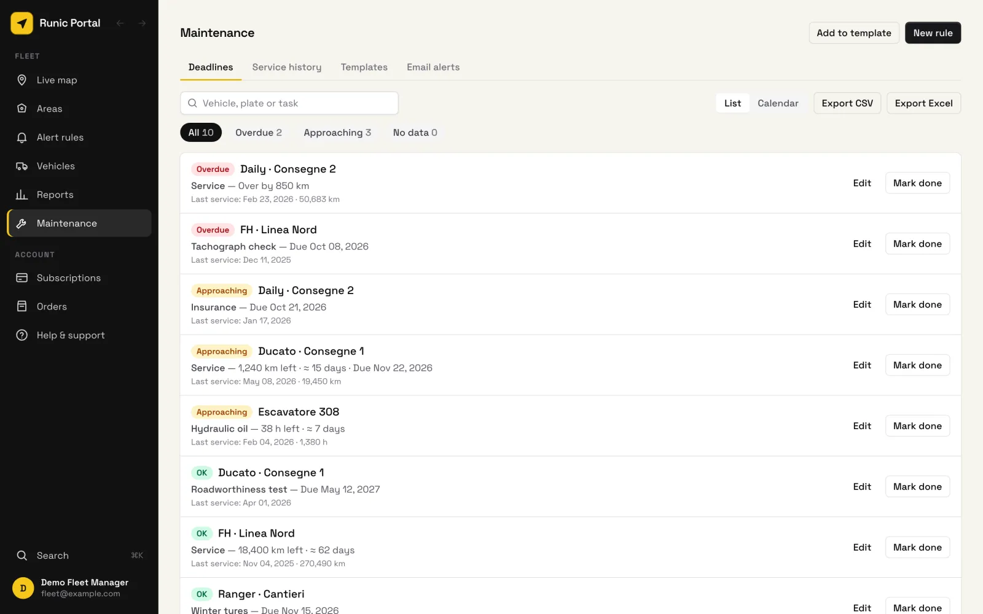This screenshot has width=983, height=614.
Task: Open Live map via its pin icon
Action: (22, 80)
